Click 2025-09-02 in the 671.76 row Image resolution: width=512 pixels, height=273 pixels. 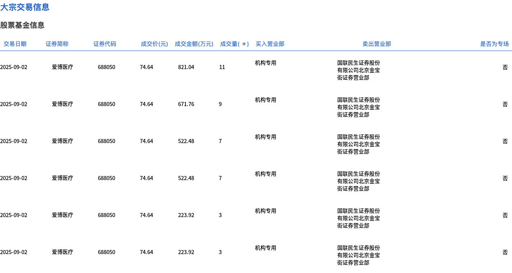(14, 104)
